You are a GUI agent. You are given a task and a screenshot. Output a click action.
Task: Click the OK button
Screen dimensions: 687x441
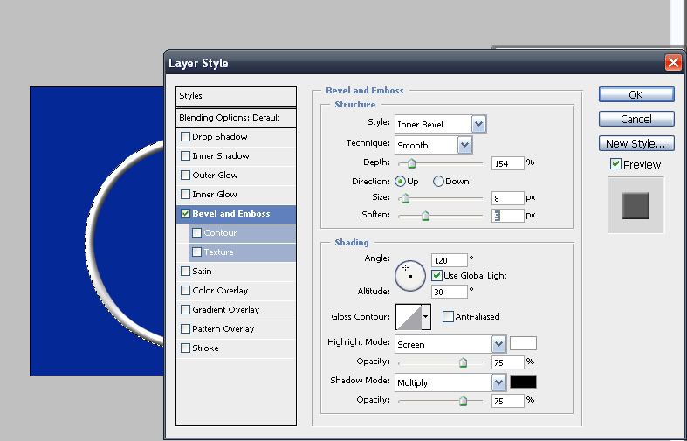636,94
